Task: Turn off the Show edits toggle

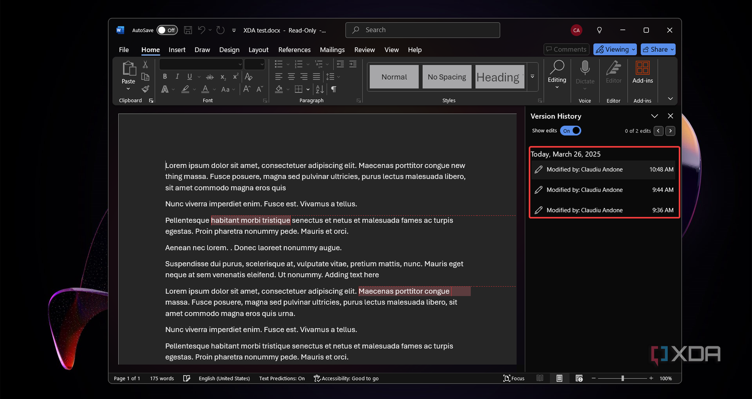Action: click(571, 131)
